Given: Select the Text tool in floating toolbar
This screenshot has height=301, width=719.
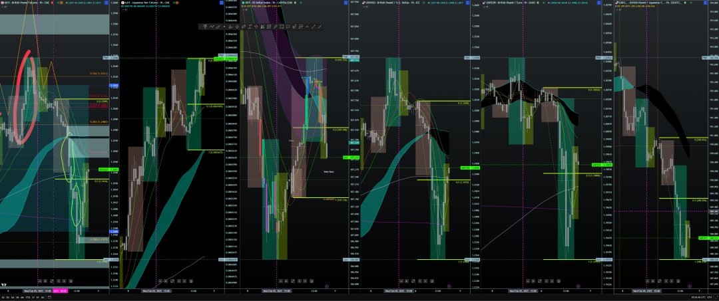Looking at the screenshot, I should [x=250, y=27].
